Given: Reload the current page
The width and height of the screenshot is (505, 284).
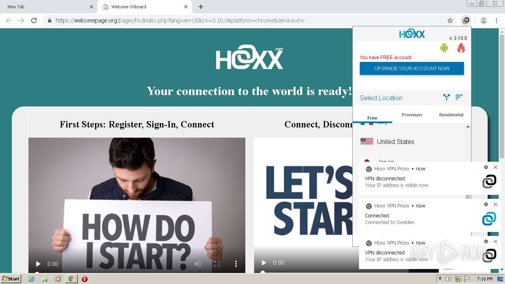Looking at the screenshot, I should pyautogui.click(x=34, y=21).
